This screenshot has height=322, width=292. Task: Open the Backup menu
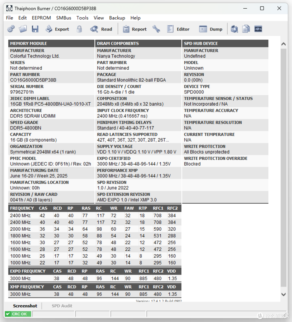(x=117, y=18)
